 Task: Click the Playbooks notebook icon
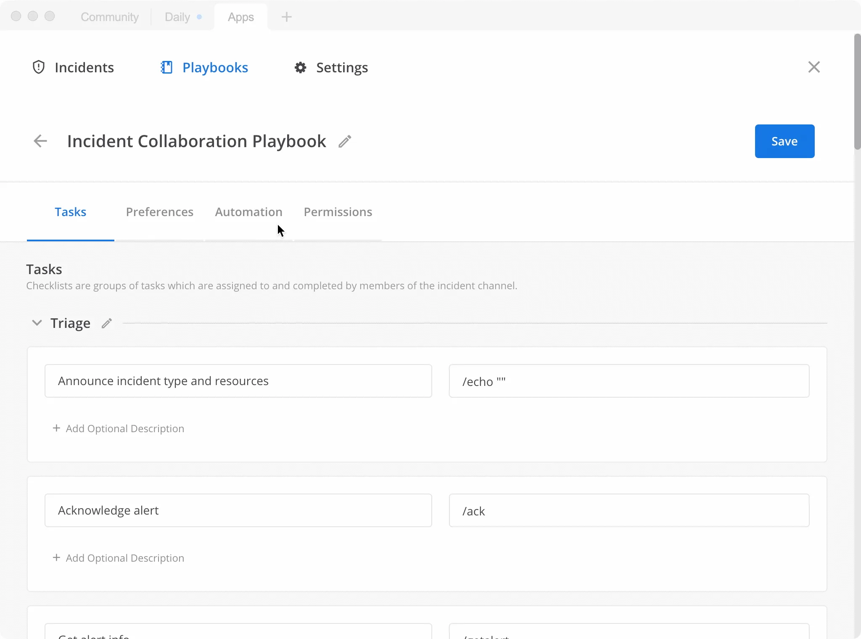(x=166, y=67)
